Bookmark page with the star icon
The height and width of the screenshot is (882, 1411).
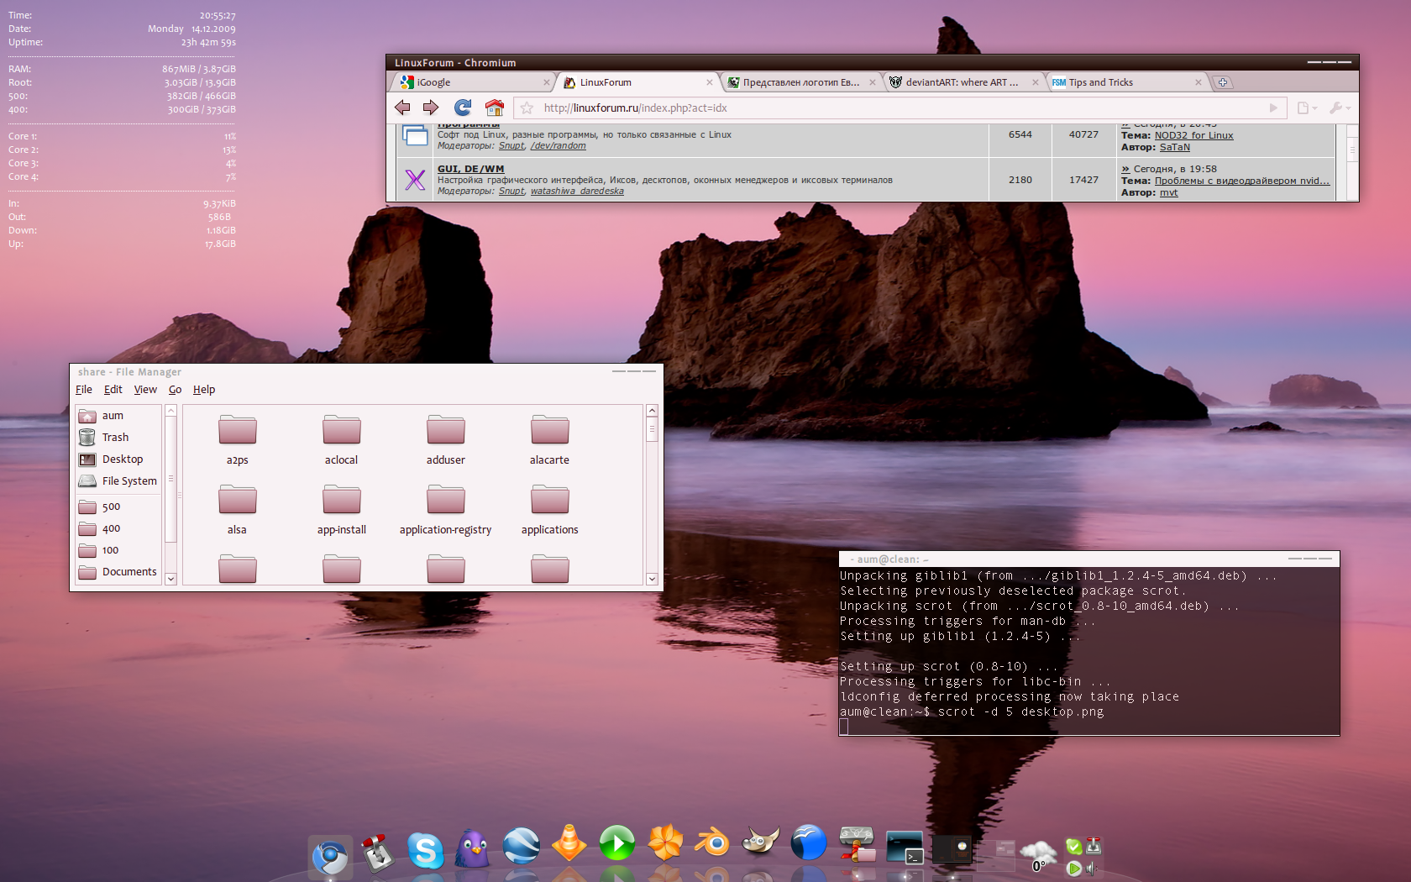coord(527,108)
